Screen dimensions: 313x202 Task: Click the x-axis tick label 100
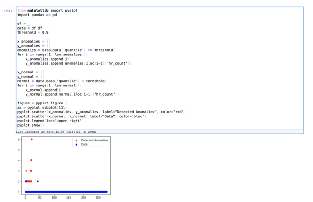(x=54, y=197)
